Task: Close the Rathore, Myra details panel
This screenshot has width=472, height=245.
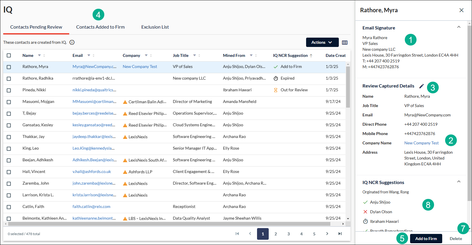Action: coord(461,10)
